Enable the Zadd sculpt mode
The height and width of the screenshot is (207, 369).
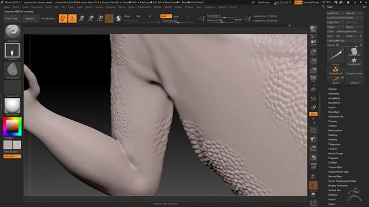click(165, 16)
